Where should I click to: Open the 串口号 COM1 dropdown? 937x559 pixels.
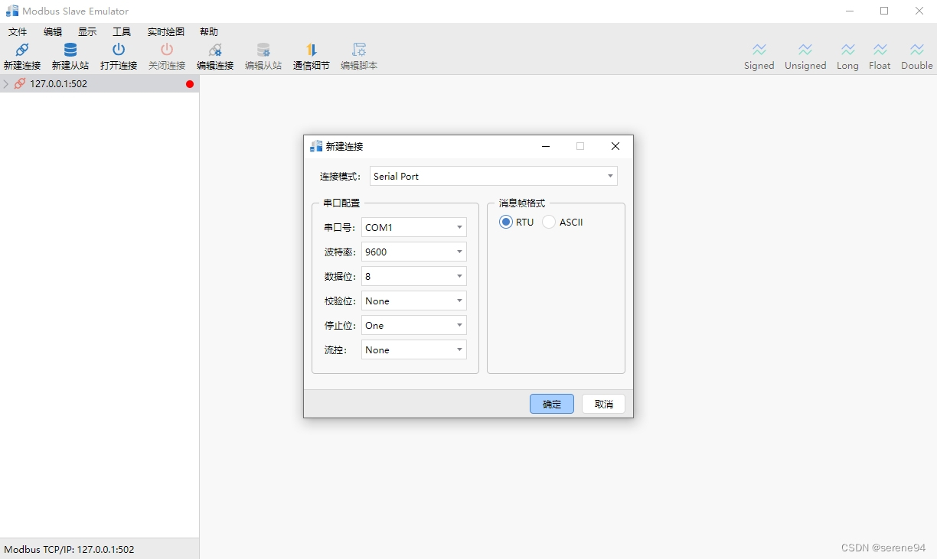pos(414,227)
